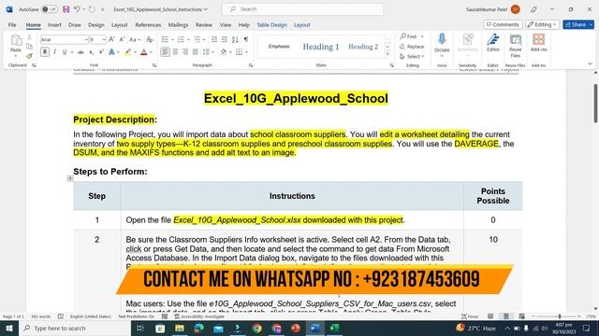
Task: Increase font size with grow font icon
Action: click(x=111, y=39)
